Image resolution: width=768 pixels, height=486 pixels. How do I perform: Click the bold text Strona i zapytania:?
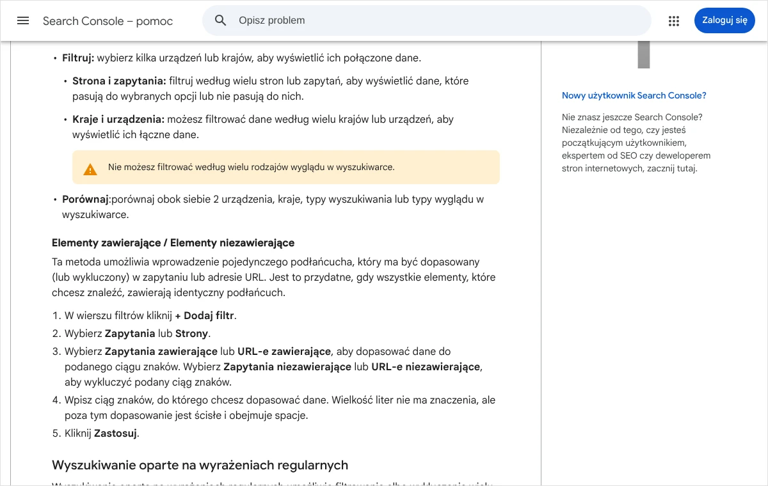click(x=119, y=81)
